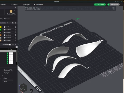This screenshot has height=93, width=124.
Task: Switch to the Preview tab
Action: [x=3, y=4]
